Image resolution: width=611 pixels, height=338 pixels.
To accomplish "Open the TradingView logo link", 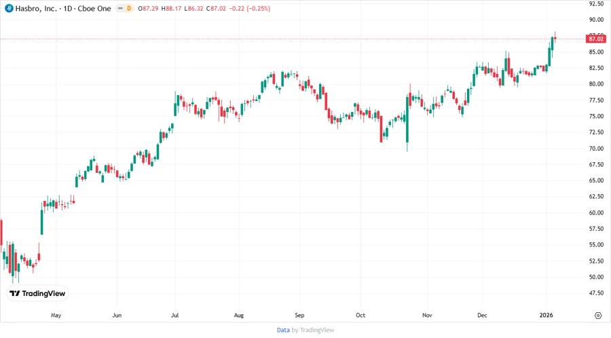I will point(37,293).
